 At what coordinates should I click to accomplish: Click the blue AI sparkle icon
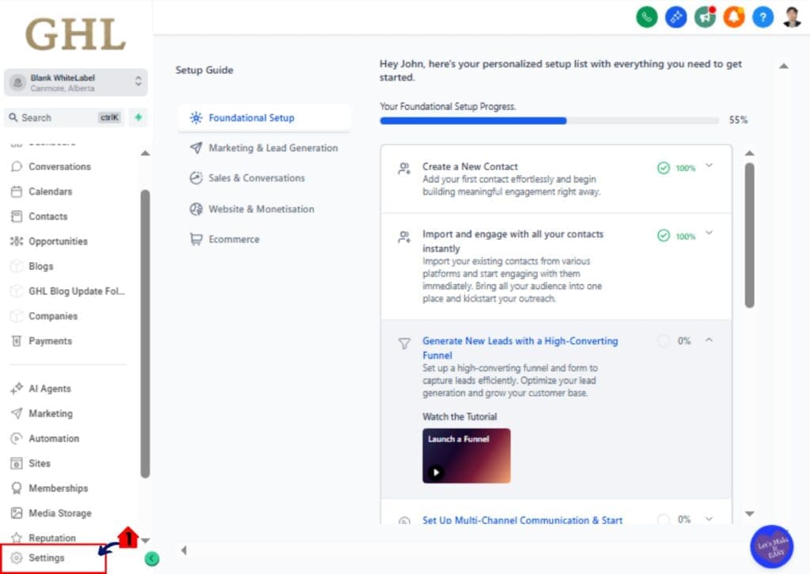[676, 17]
